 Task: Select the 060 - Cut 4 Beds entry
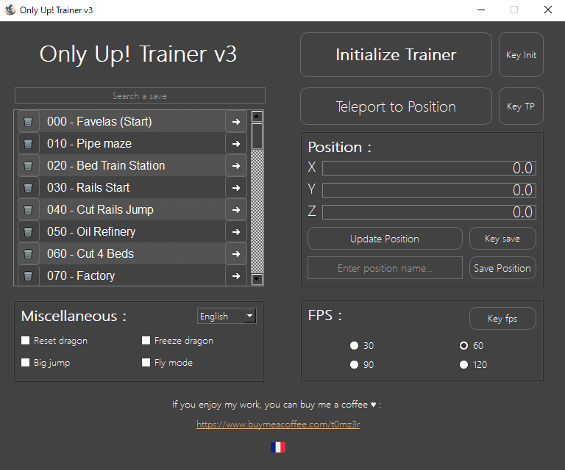pyautogui.click(x=132, y=253)
